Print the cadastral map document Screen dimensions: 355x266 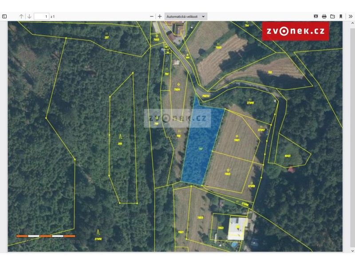(324, 16)
